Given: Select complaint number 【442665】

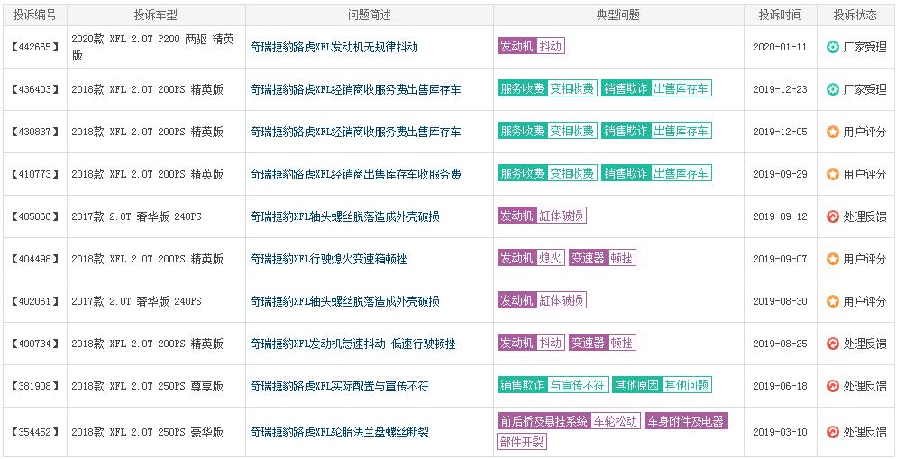Looking at the screenshot, I should pos(35,47).
